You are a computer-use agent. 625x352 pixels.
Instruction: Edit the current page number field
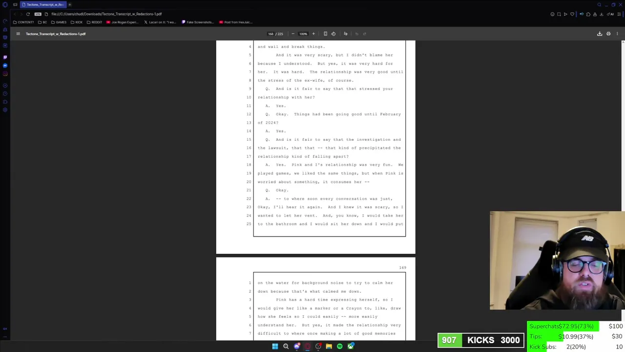click(271, 34)
